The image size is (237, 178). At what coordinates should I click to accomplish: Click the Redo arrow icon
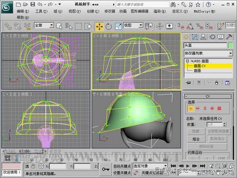point(50,4)
